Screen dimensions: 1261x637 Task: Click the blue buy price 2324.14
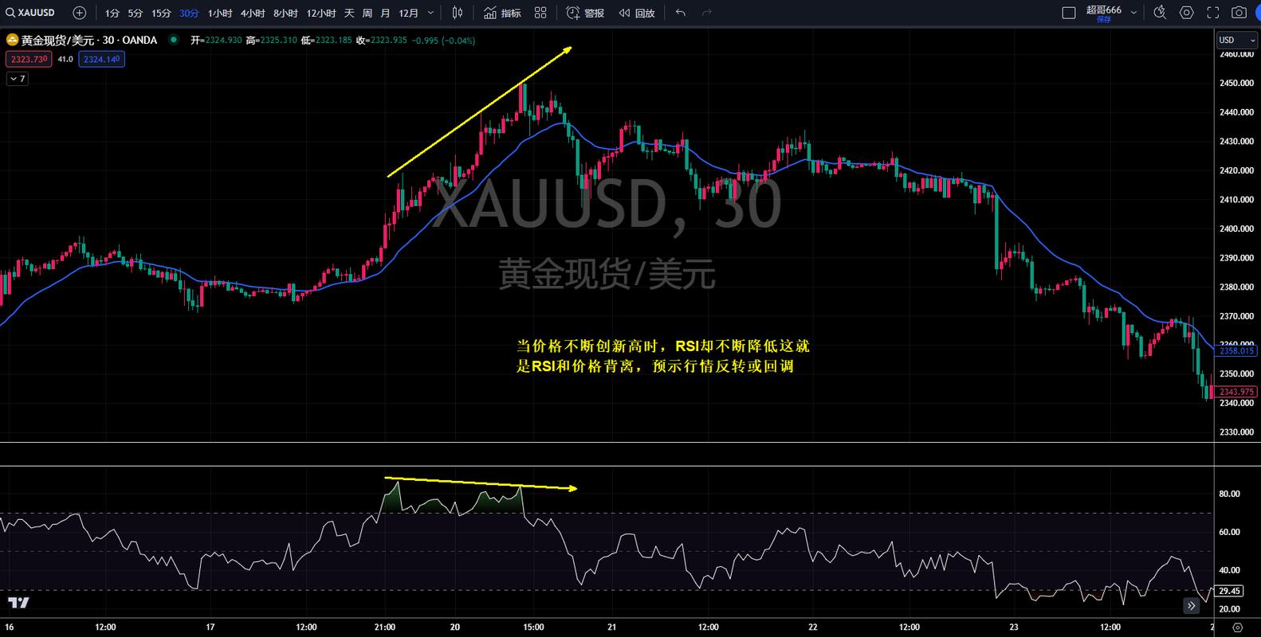pos(102,59)
